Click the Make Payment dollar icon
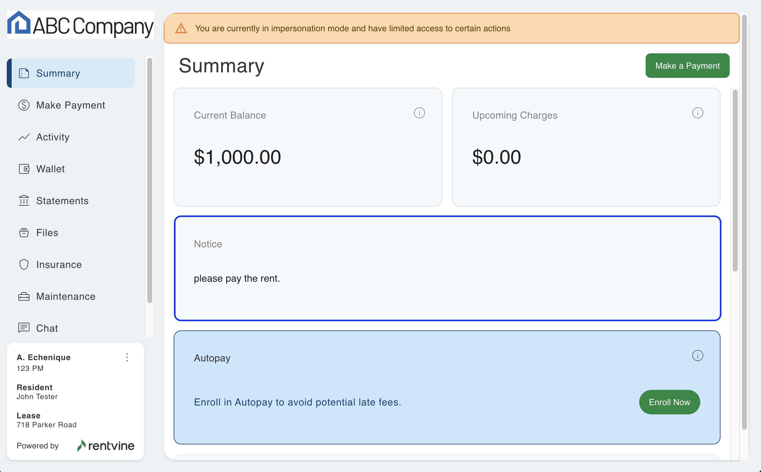Screen dimensions: 761x472 24,105
